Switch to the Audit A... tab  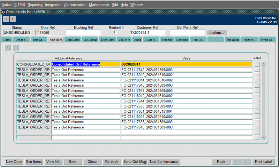coord(151,40)
